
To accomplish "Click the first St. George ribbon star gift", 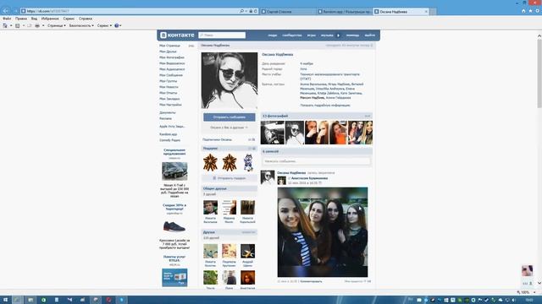I will tap(210, 162).
